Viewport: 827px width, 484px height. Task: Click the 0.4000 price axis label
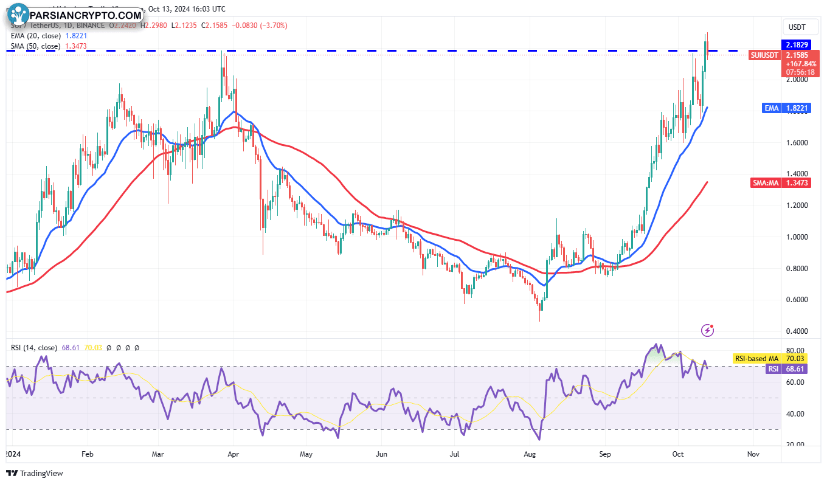coord(797,331)
